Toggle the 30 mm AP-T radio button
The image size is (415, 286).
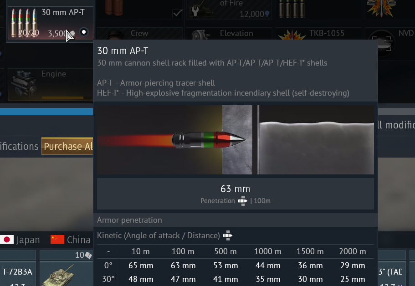84,32
